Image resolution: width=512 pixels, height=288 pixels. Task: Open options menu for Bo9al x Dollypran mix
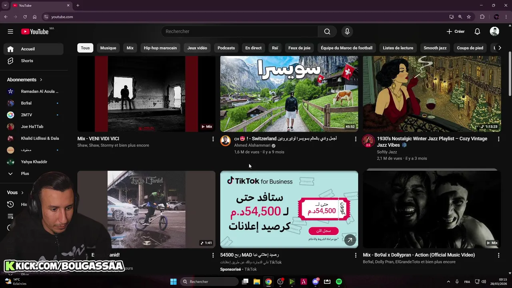point(498,255)
